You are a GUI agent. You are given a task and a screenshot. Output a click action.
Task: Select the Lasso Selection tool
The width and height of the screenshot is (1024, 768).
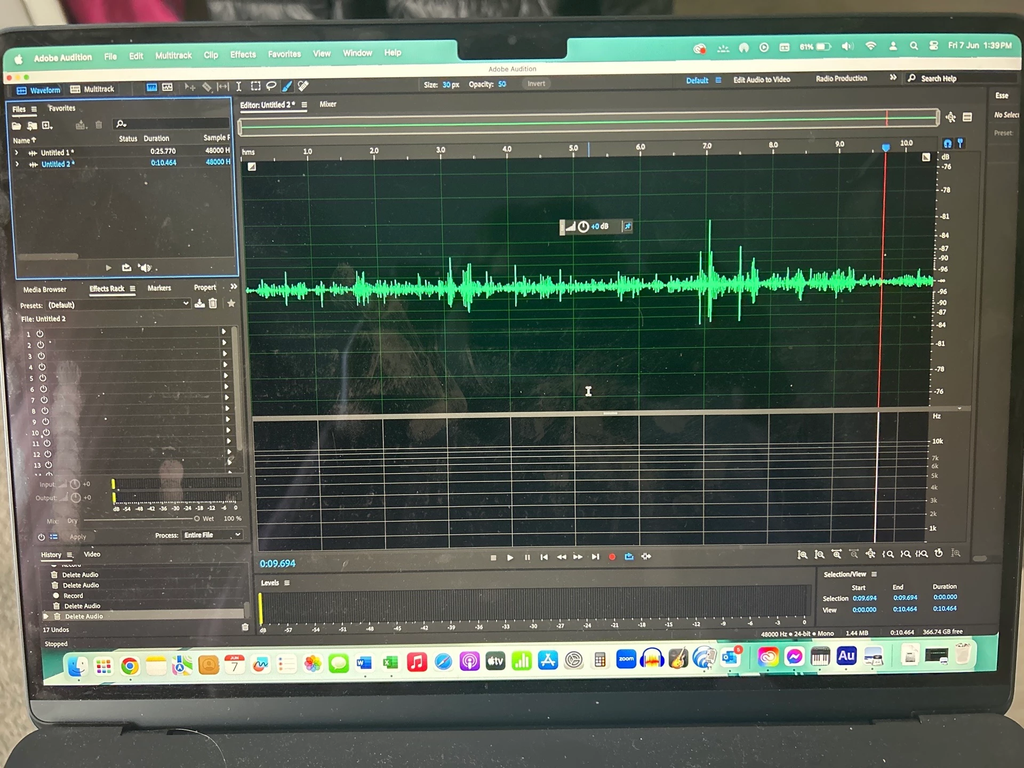pos(271,85)
